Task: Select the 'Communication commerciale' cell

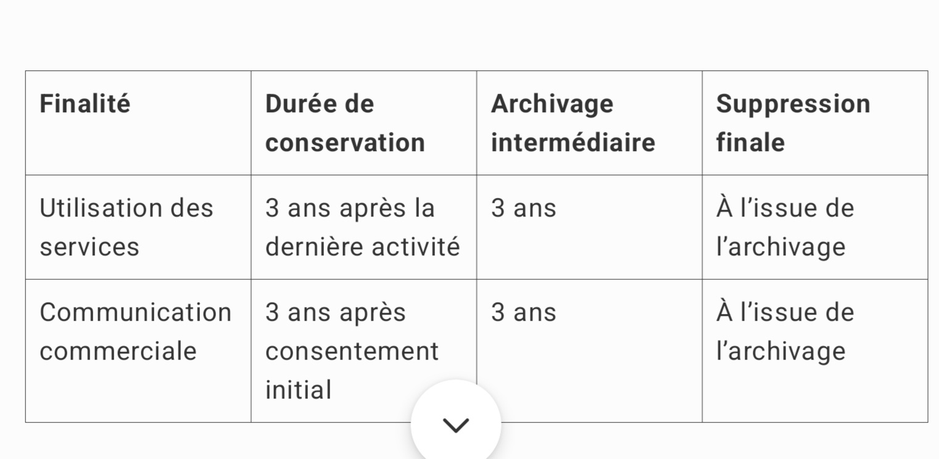Action: 135,331
